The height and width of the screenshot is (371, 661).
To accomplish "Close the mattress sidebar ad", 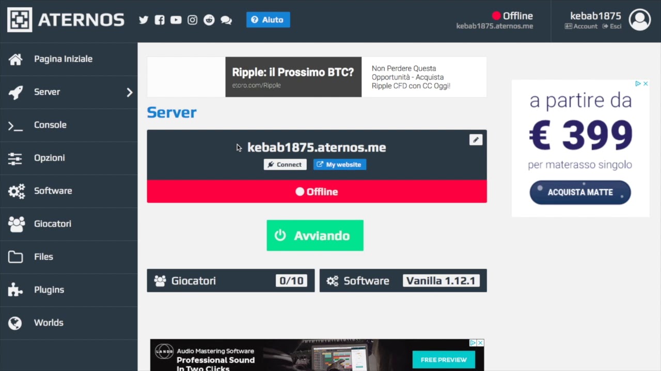I will 646,83.
